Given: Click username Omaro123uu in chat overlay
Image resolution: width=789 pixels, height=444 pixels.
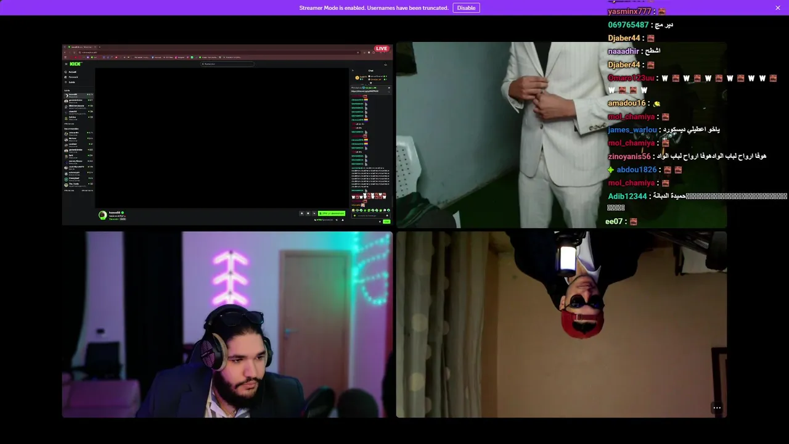Looking at the screenshot, I should pyautogui.click(x=631, y=78).
